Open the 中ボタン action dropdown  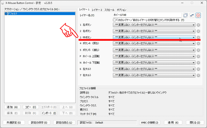click(x=154, y=37)
